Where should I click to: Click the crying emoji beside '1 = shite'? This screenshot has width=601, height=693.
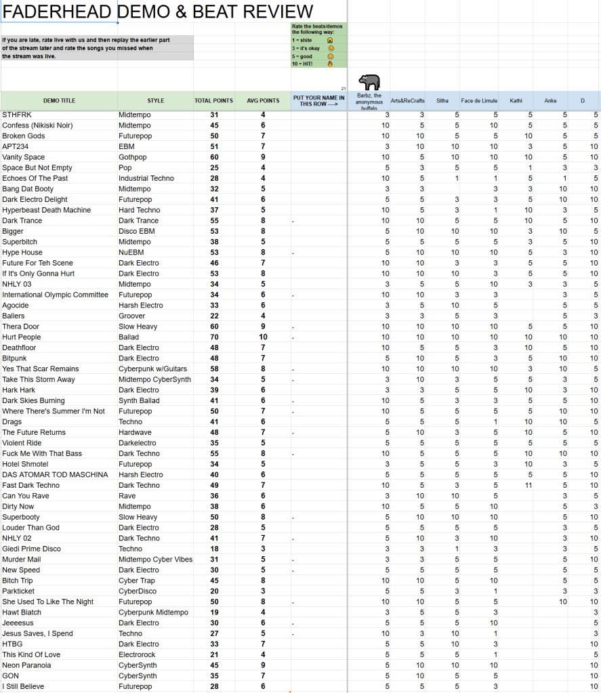pos(331,40)
